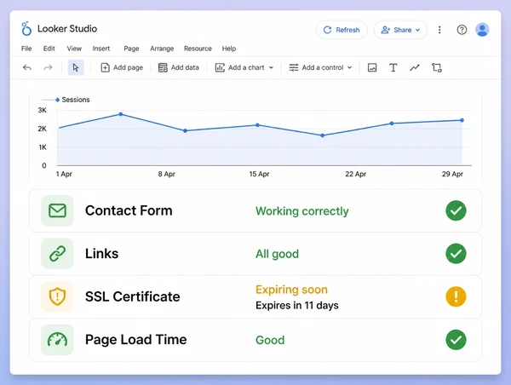This screenshot has height=385, width=511.
Task: Click the 'Links' row label
Action: click(x=101, y=254)
